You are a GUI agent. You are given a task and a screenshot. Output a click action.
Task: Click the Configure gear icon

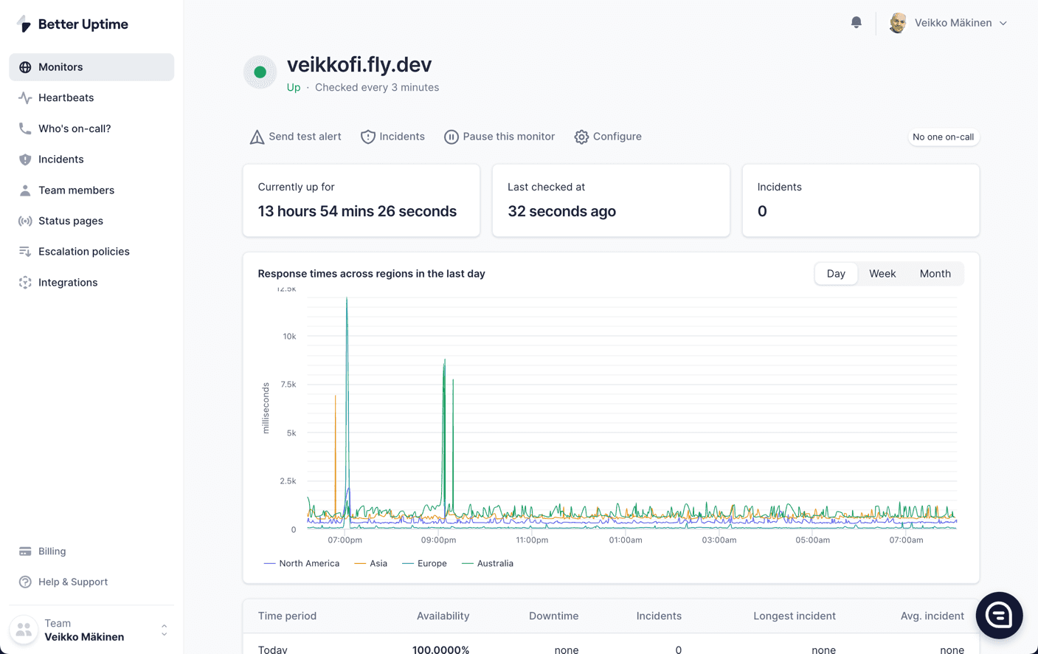pos(581,137)
